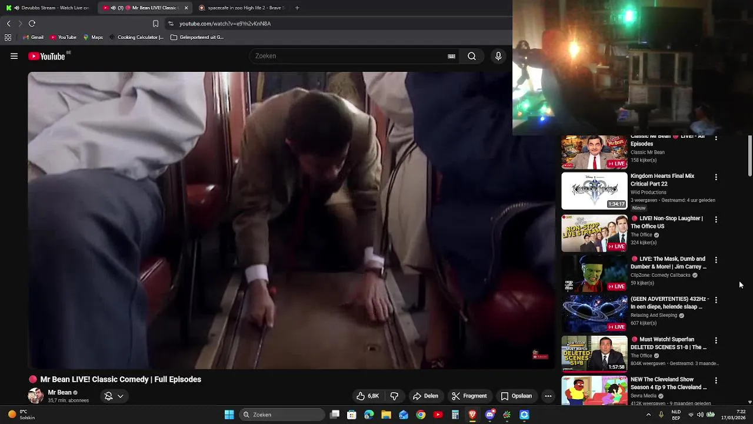This screenshot has width=753, height=424.
Task: Open the Mr Bean channel name link
Action: click(59, 392)
